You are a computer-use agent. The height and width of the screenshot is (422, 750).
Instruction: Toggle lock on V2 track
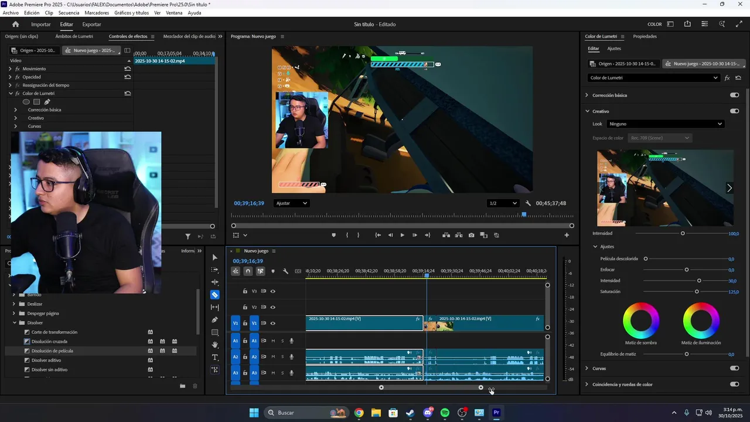(x=245, y=307)
